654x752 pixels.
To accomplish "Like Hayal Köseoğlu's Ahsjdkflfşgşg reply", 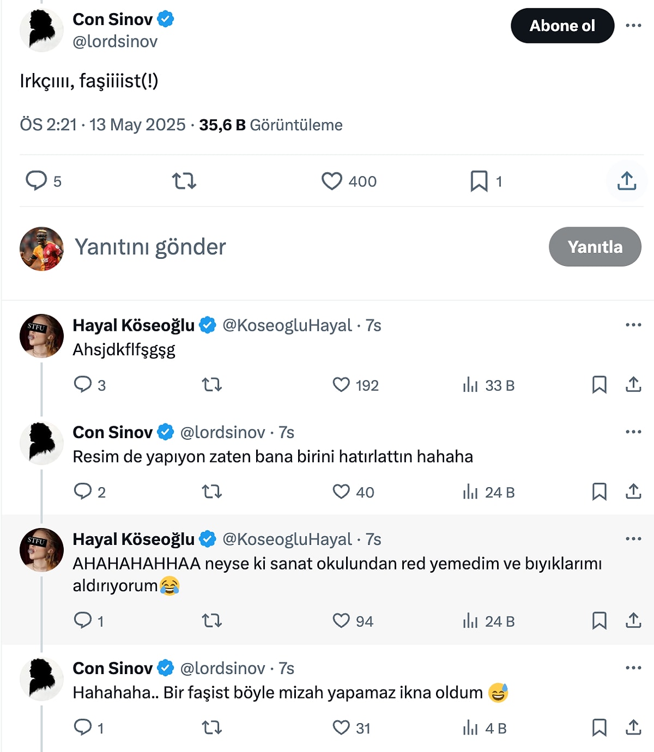I will (x=342, y=385).
